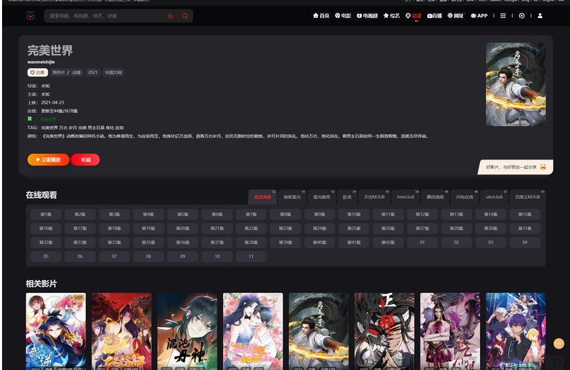The height and width of the screenshot is (370, 570).
Task: Click the 预告片 / 动漫 genre tag
Action: pyautogui.click(x=66, y=72)
